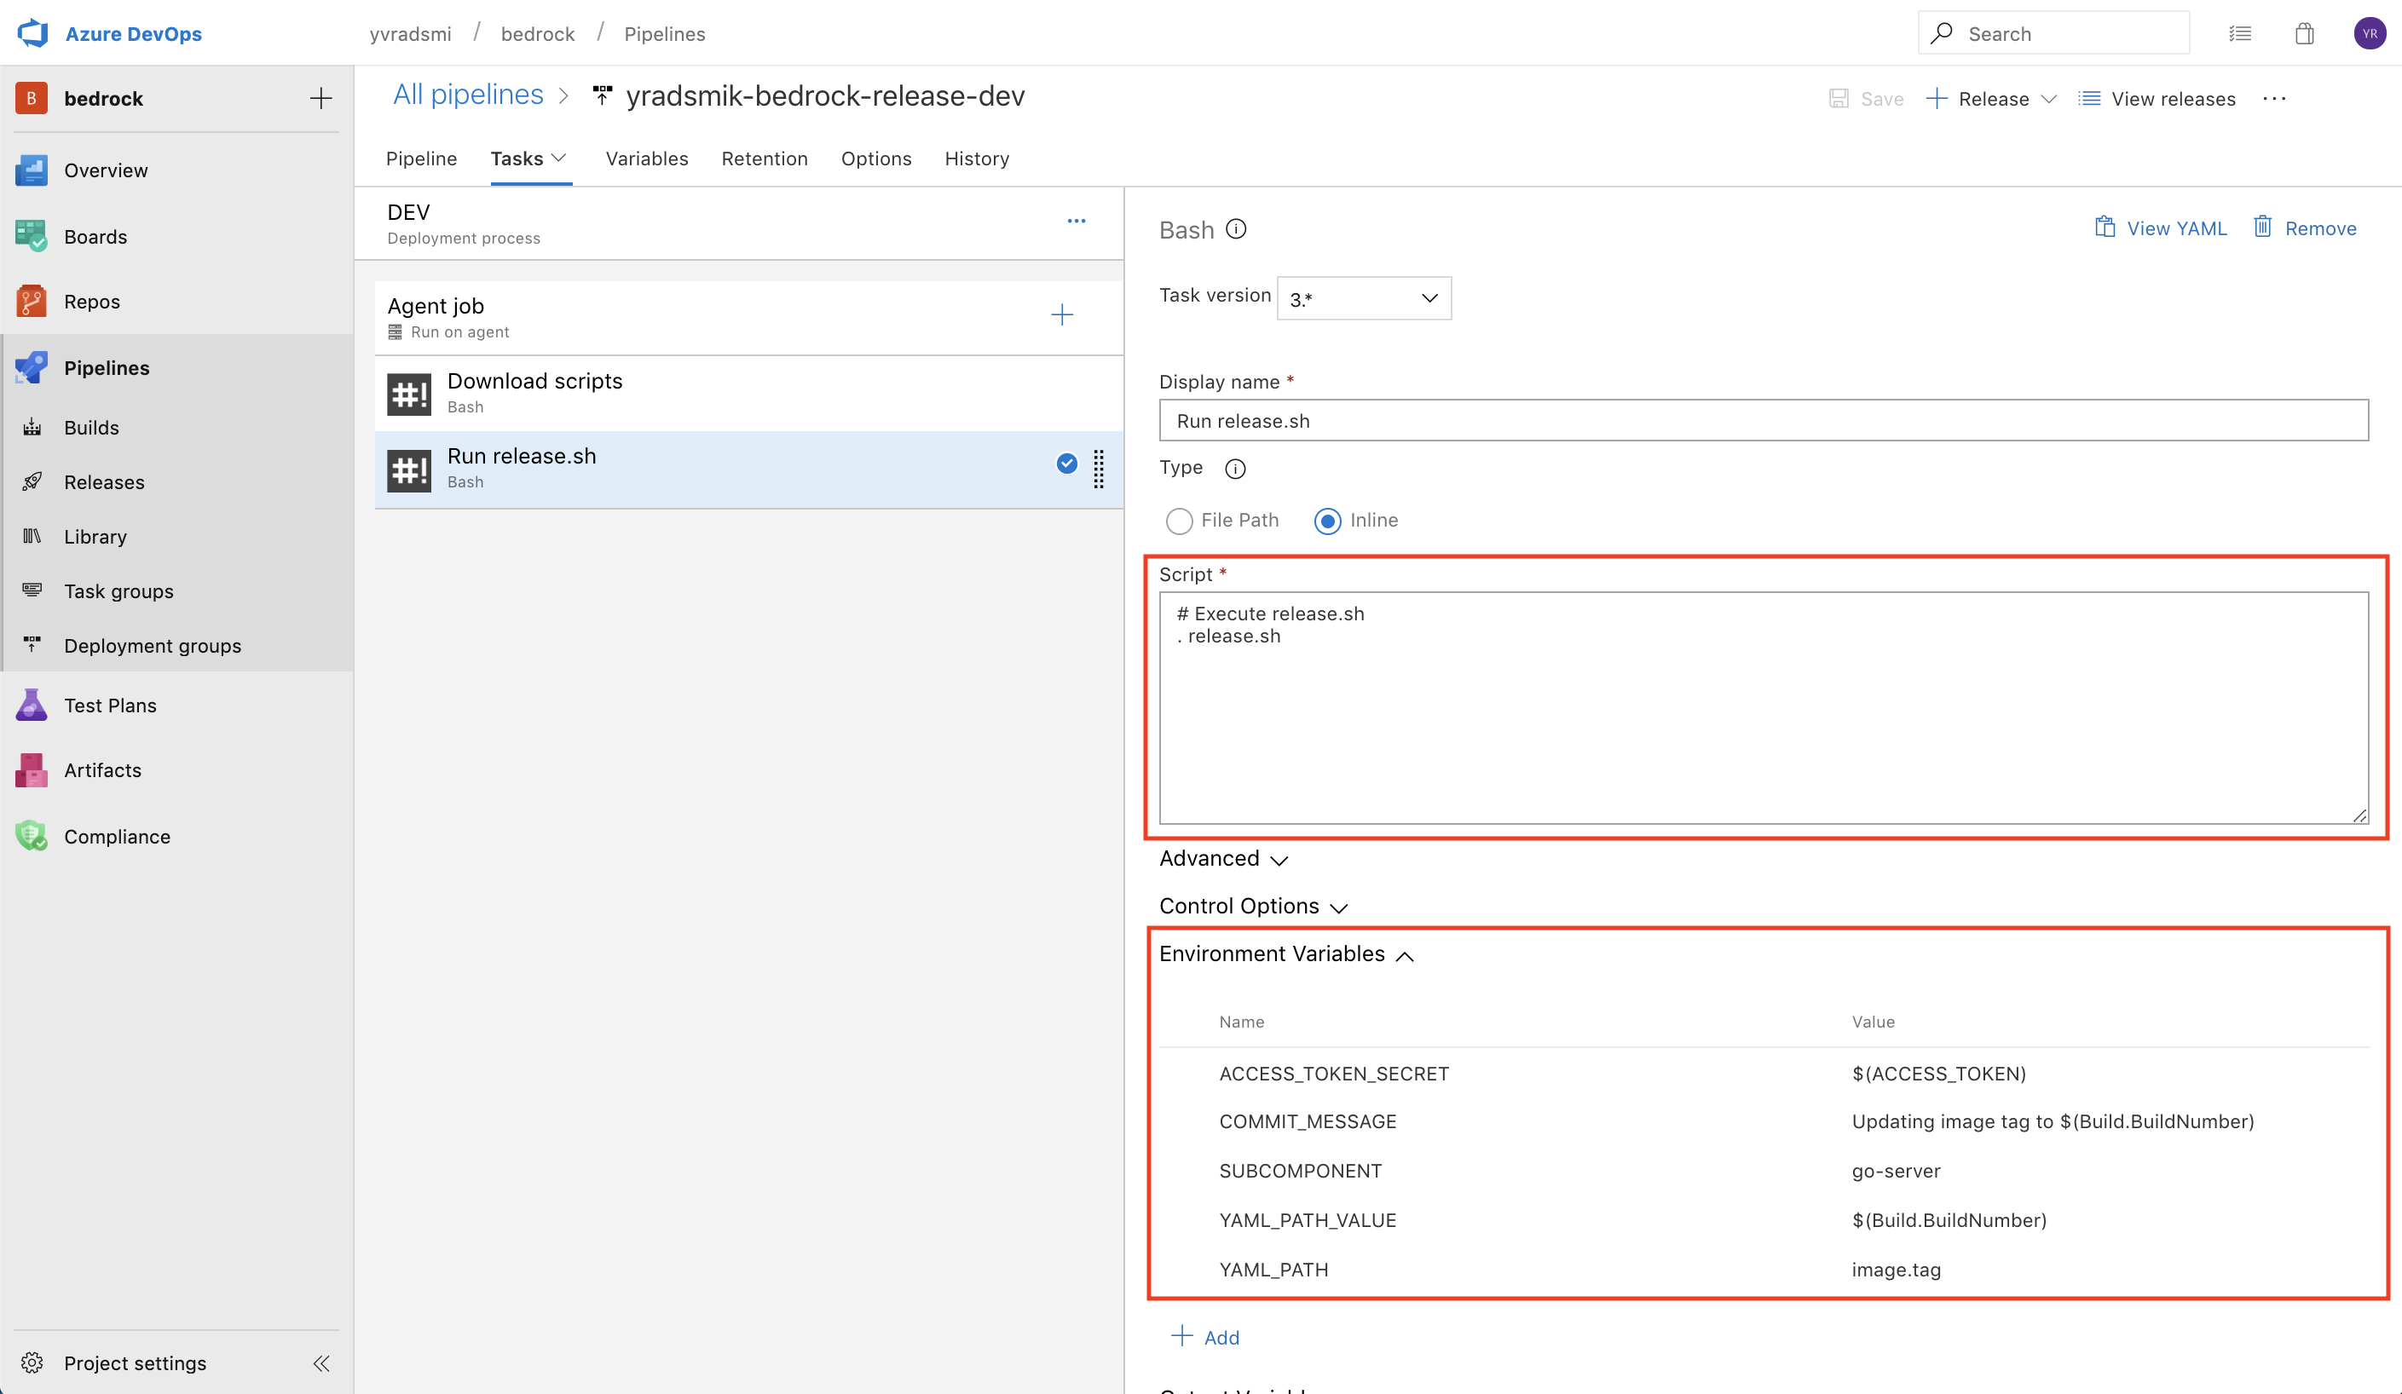Open the Deployment groups icon
Screen dimensions: 2402x1394
[x=32, y=645]
